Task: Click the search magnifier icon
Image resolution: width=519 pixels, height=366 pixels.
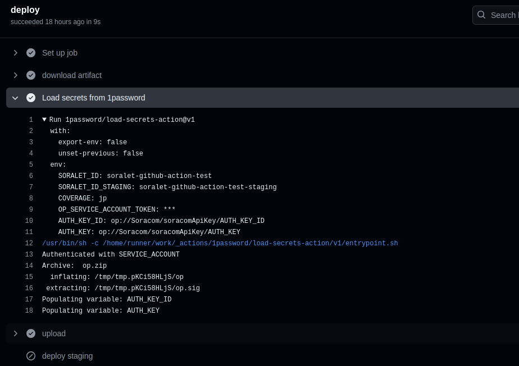Action: (x=481, y=15)
